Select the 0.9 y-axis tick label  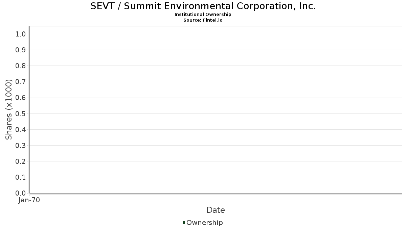click(21, 50)
